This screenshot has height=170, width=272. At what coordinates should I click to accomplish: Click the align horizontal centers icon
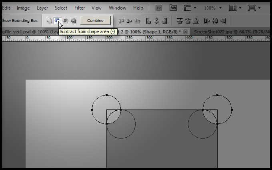pos(157,21)
